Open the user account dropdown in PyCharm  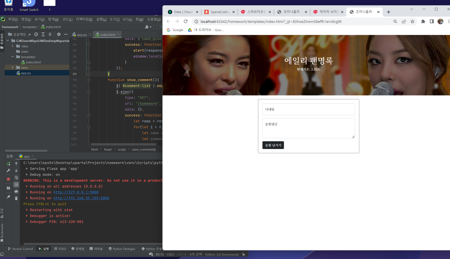pyautogui.click(x=149, y=27)
